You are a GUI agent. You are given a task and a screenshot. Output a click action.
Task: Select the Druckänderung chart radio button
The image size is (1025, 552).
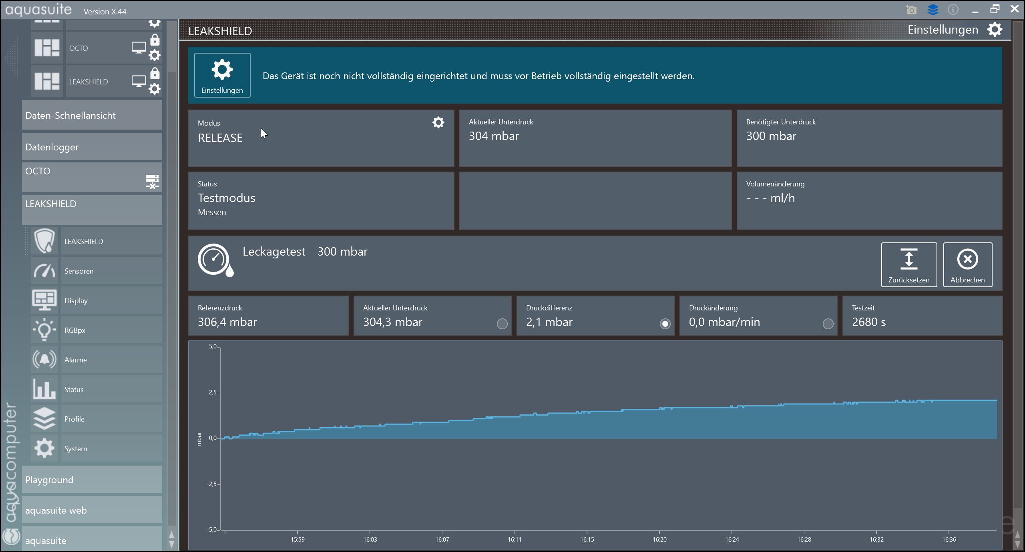tap(828, 324)
